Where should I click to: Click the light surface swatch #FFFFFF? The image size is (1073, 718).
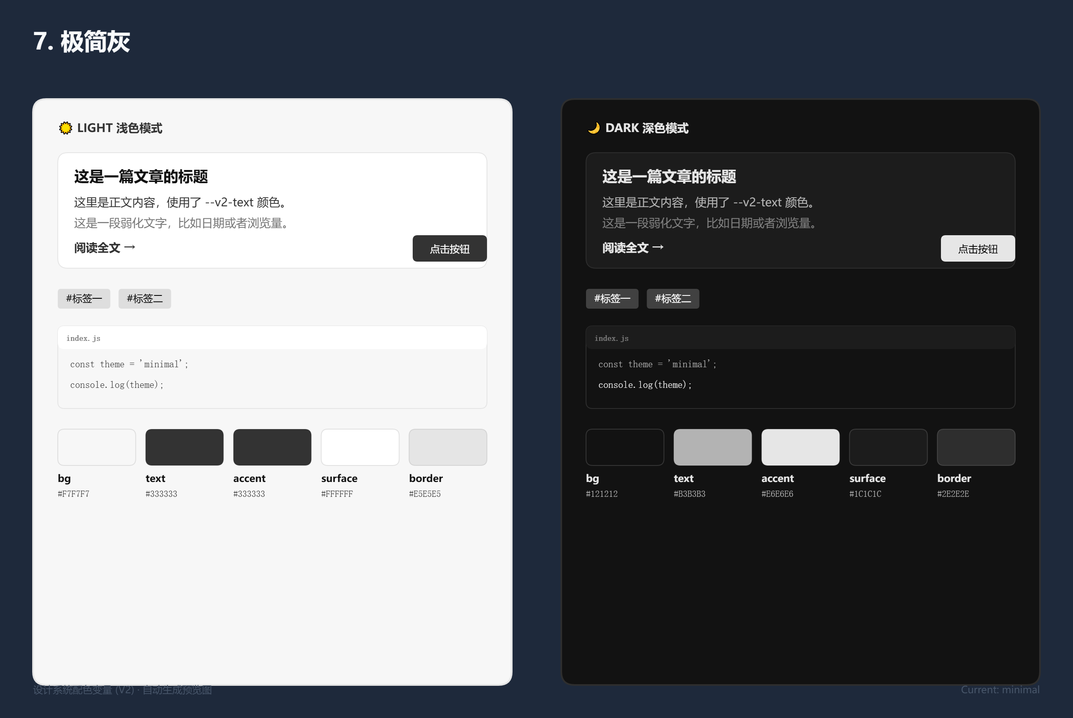[360, 447]
